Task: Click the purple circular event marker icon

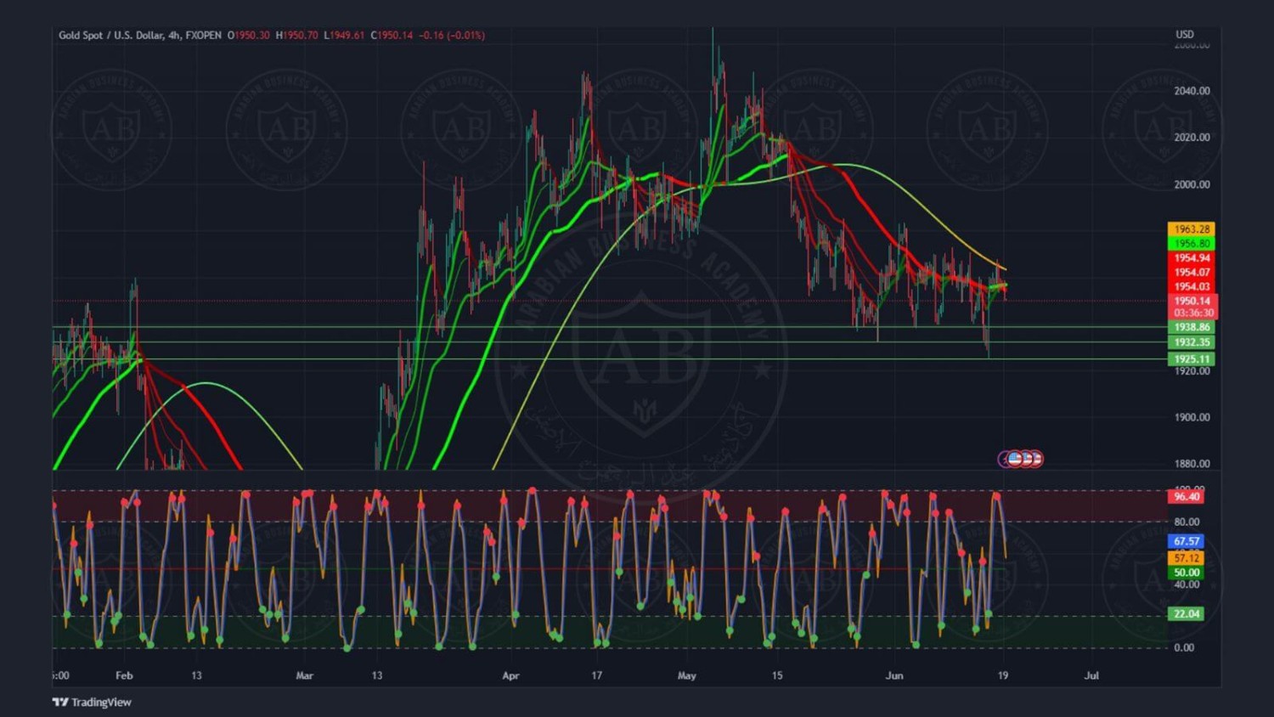Action: coord(1005,460)
